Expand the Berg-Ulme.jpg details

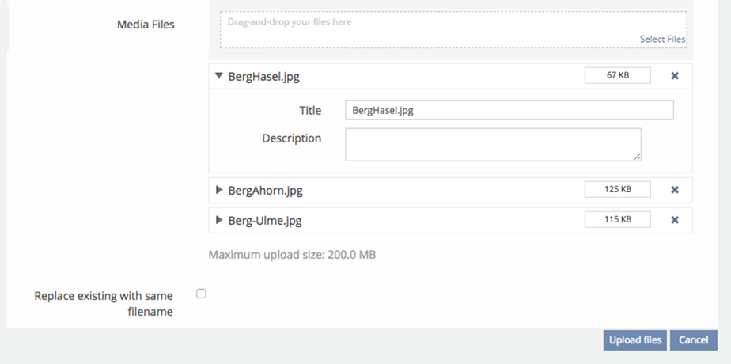pyautogui.click(x=219, y=221)
